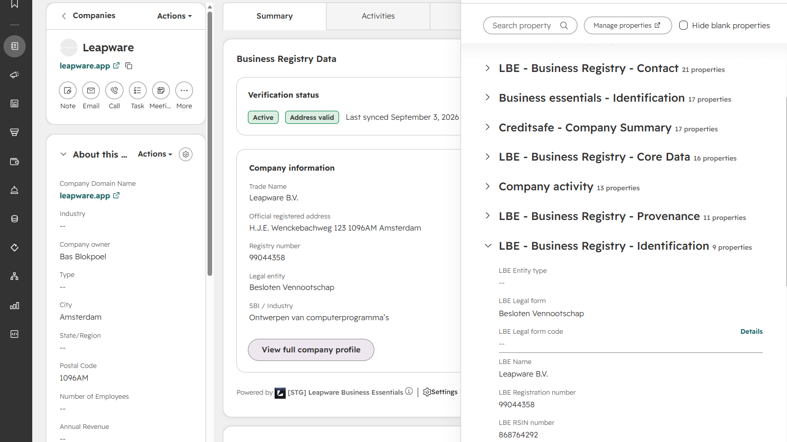Click the left panel vertical scrollbar

pos(210,143)
